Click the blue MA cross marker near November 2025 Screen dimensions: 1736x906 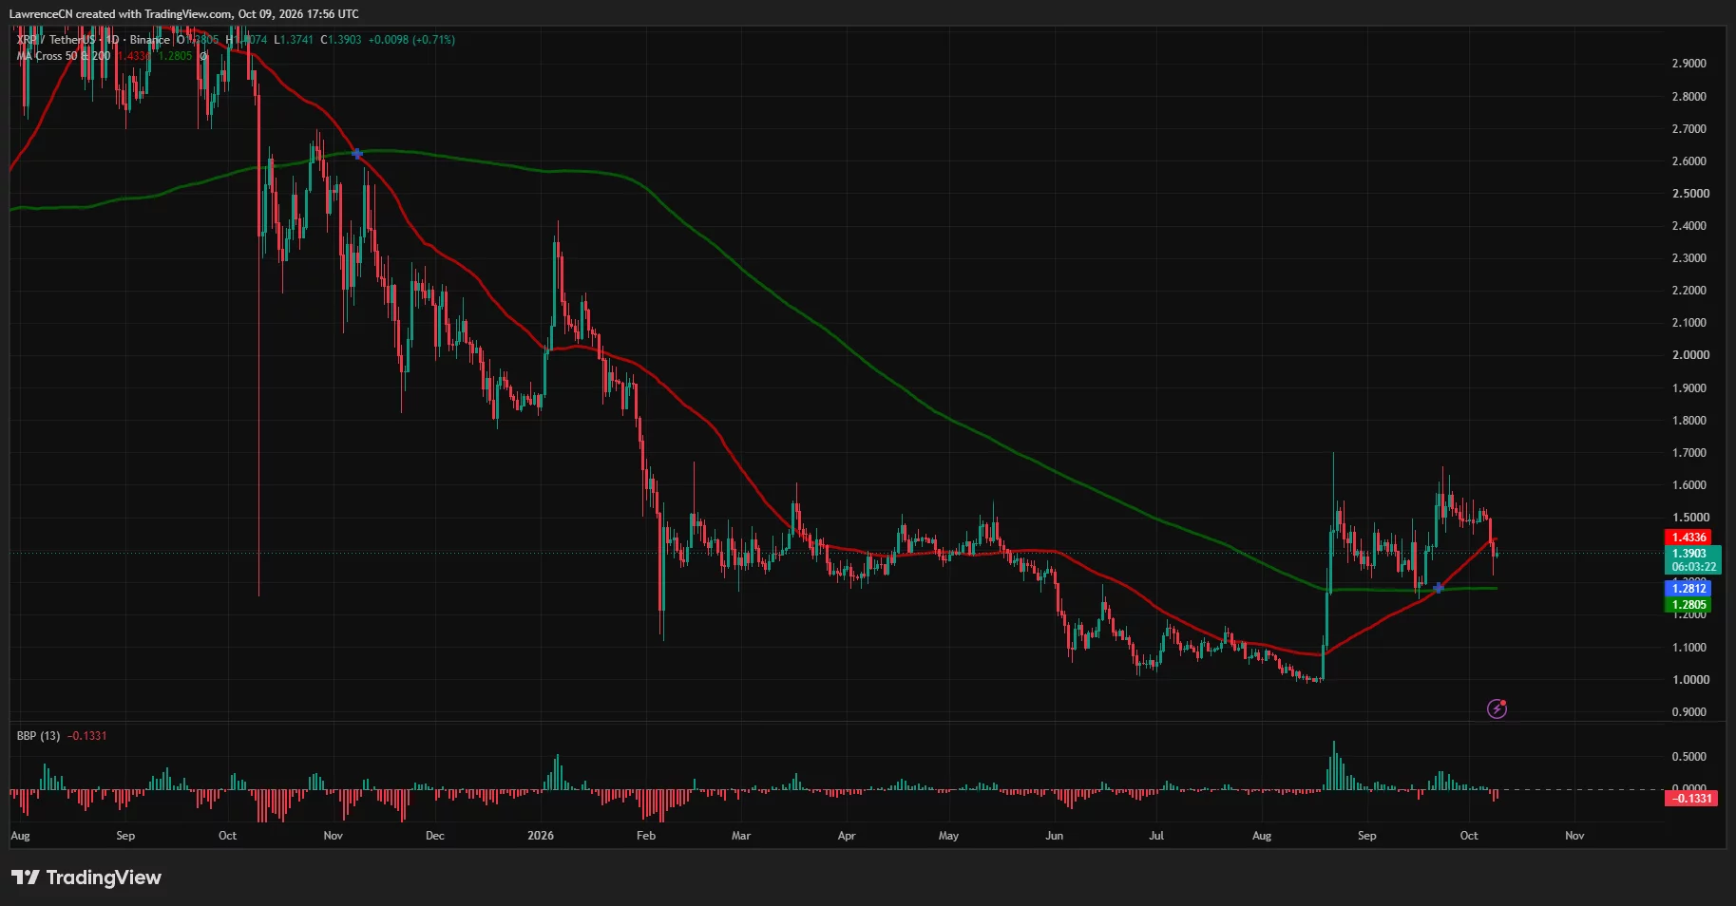click(x=356, y=153)
